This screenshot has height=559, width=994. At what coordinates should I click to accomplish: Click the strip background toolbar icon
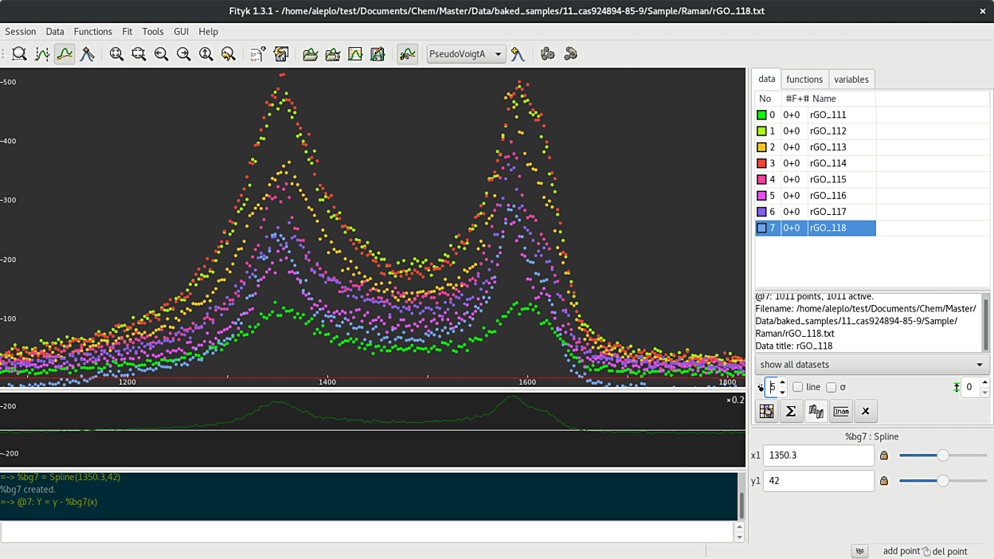pyautogui.click(x=407, y=54)
